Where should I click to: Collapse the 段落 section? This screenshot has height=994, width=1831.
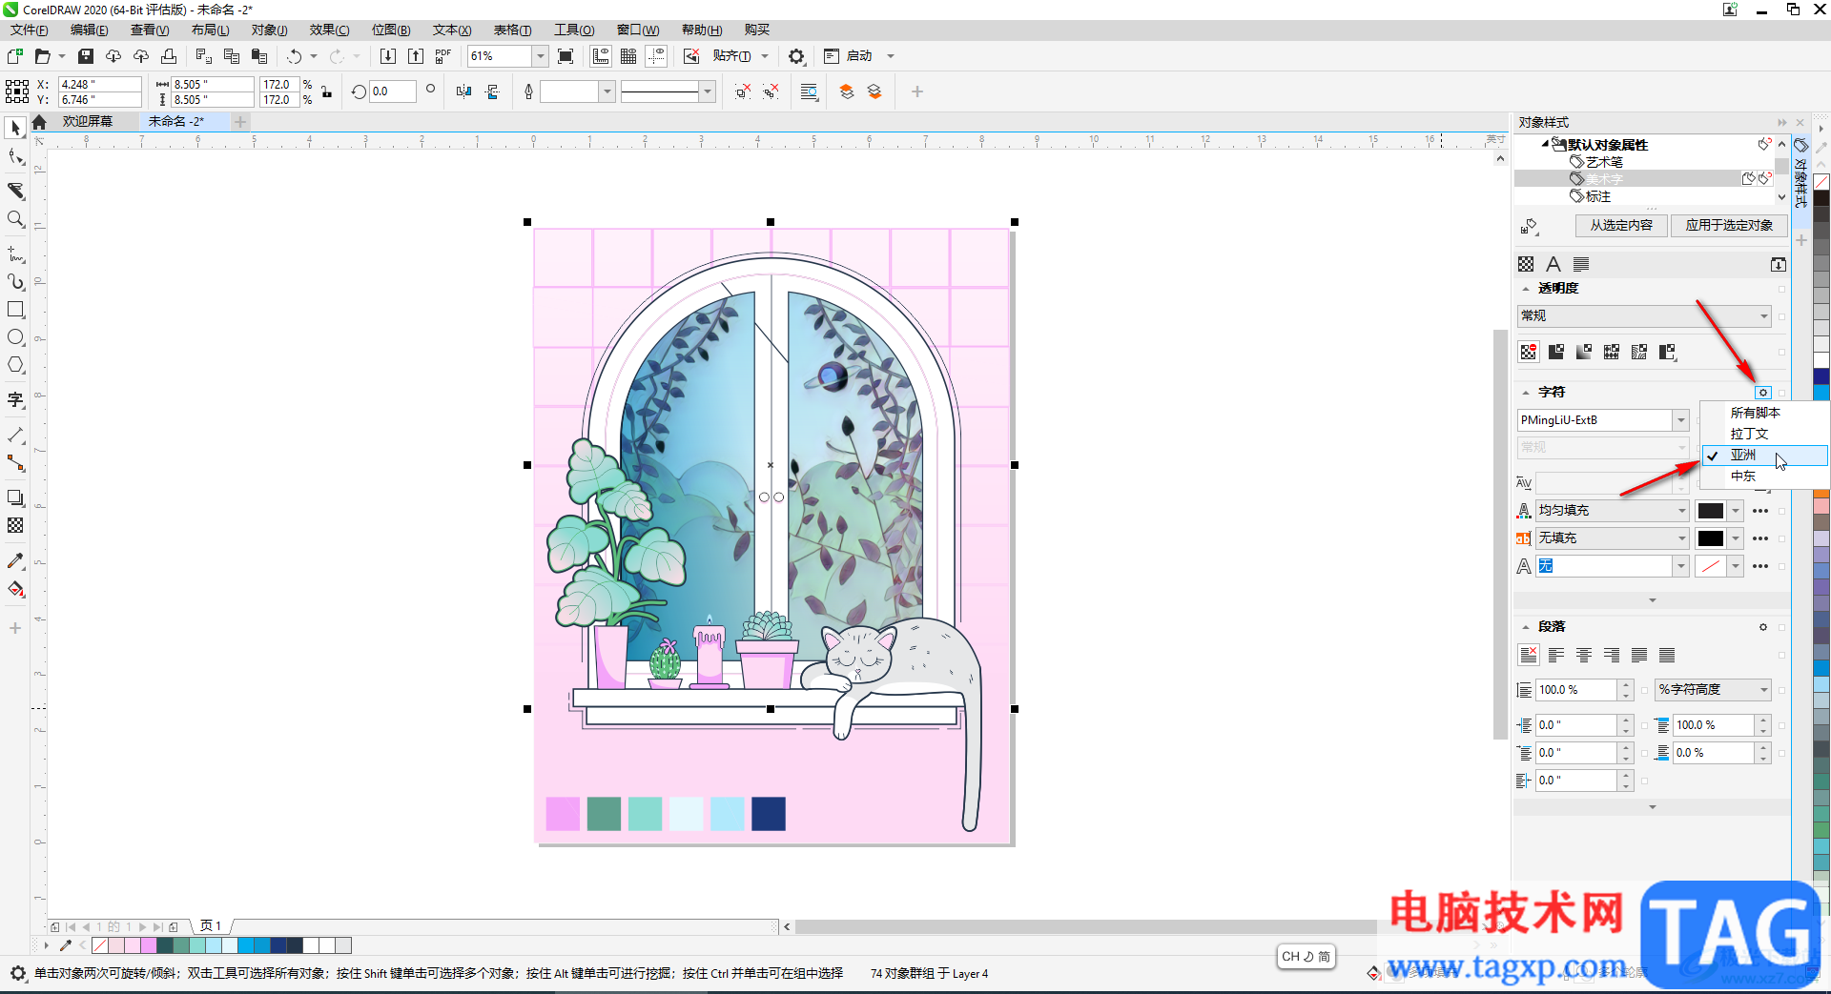coord(1526,627)
